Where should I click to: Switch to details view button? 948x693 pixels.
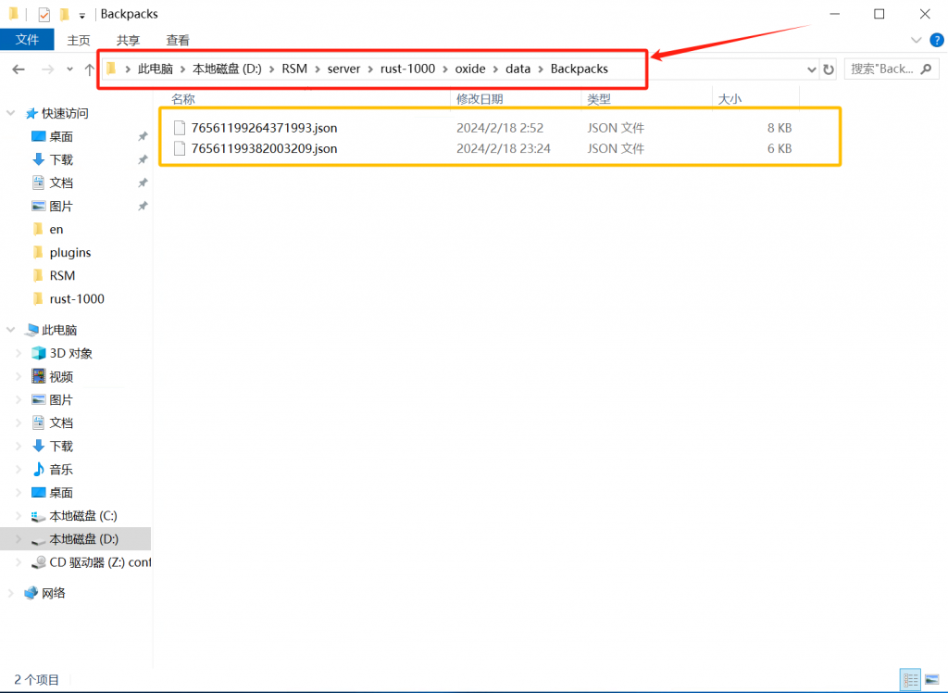[910, 679]
